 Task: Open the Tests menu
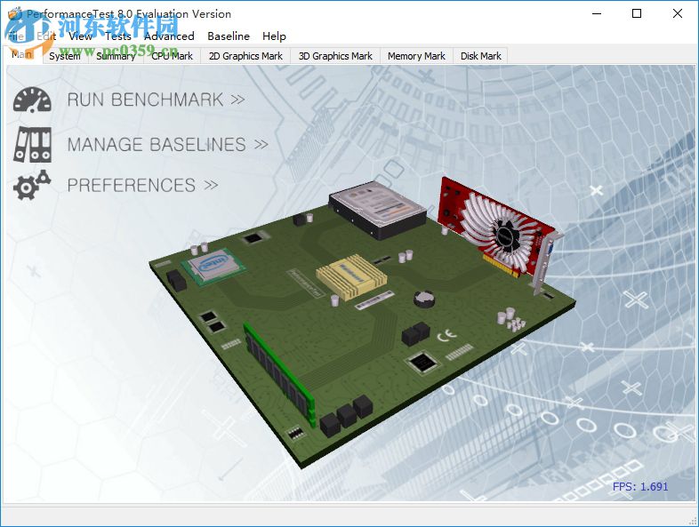point(118,36)
